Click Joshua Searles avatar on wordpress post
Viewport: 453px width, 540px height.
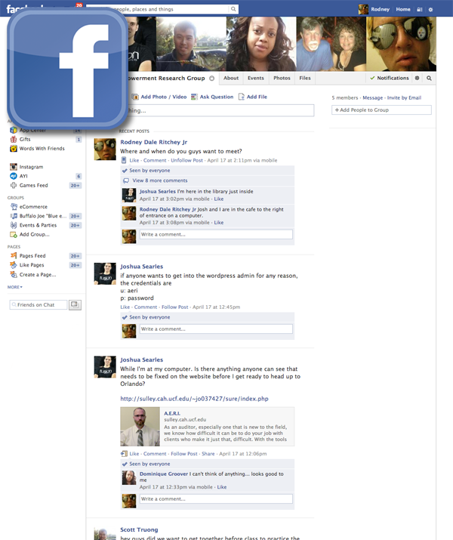105,274
